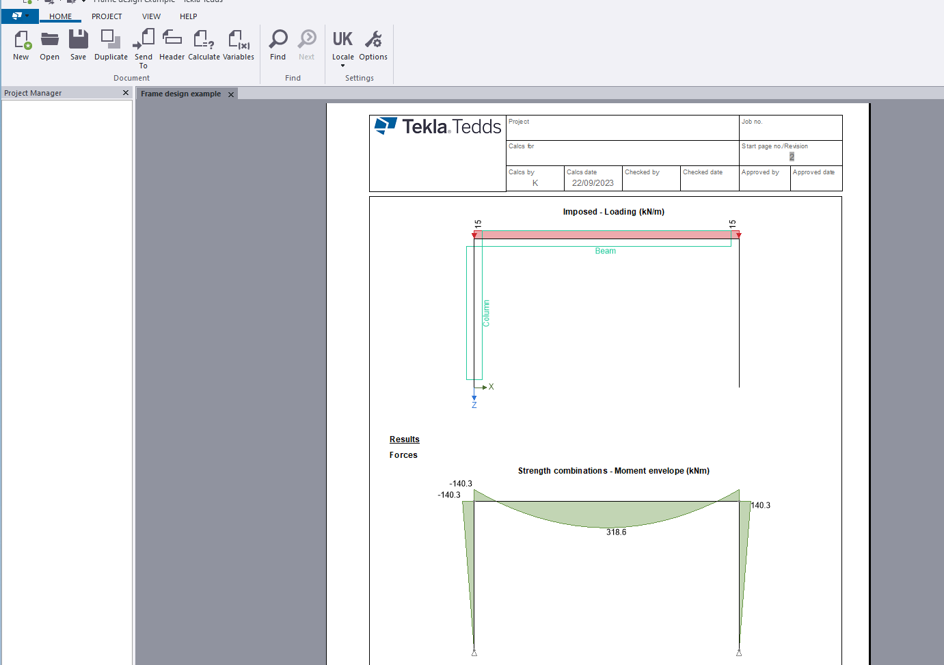Click the Moment envelope (kNm) title
Image resolution: width=944 pixels, height=665 pixels.
pos(614,471)
